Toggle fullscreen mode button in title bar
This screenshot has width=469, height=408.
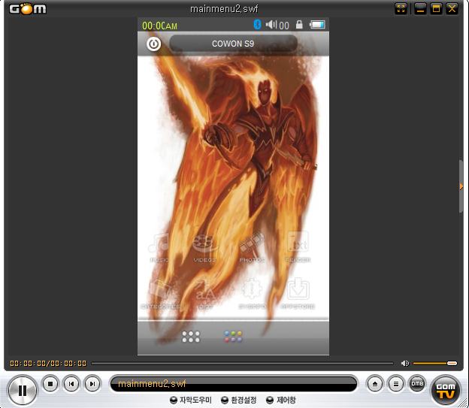(401, 9)
